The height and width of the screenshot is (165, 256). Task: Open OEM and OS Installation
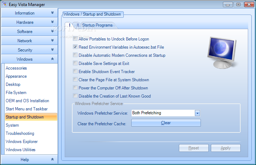(27, 101)
